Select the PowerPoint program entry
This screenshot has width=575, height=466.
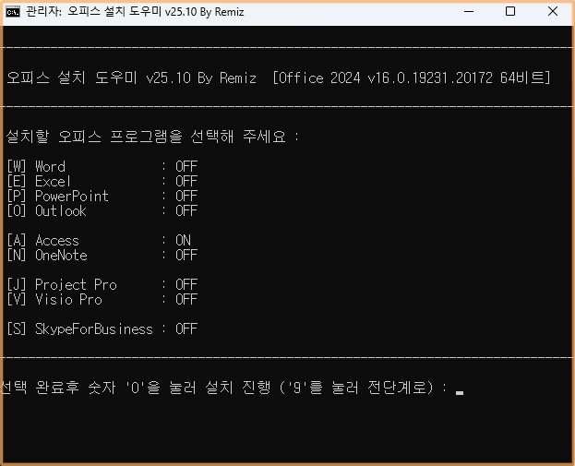click(x=71, y=197)
